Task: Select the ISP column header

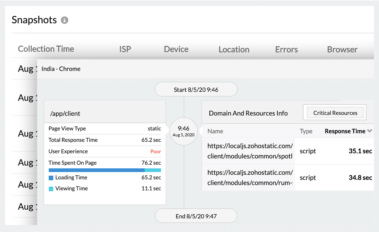Action: pyautogui.click(x=125, y=49)
